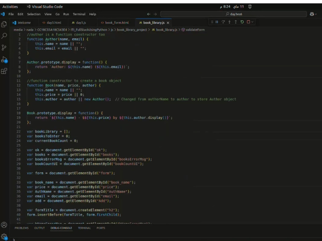This screenshot has height=241, width=322.
Task: Switch to the book_form.html tab
Action: click(117, 23)
